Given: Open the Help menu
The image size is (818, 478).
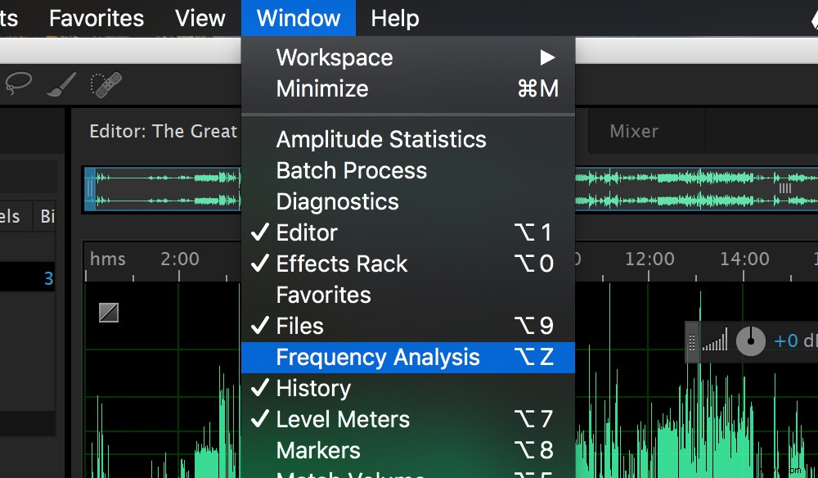Looking at the screenshot, I should 394,17.
